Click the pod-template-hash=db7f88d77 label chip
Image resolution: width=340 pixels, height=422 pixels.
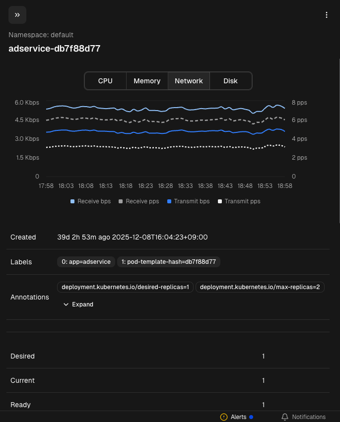coord(168,262)
